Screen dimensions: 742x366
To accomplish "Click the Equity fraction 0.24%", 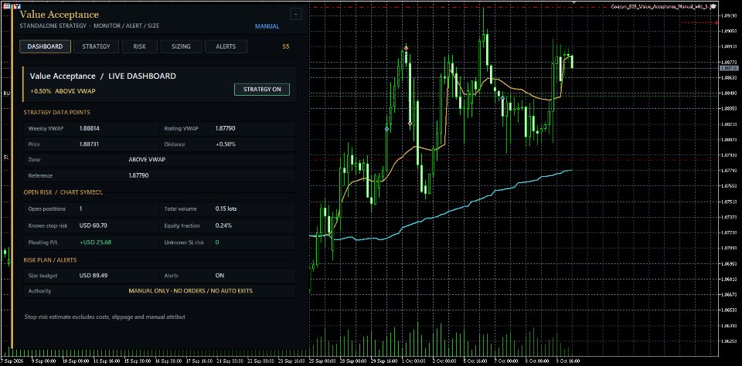I will point(223,225).
